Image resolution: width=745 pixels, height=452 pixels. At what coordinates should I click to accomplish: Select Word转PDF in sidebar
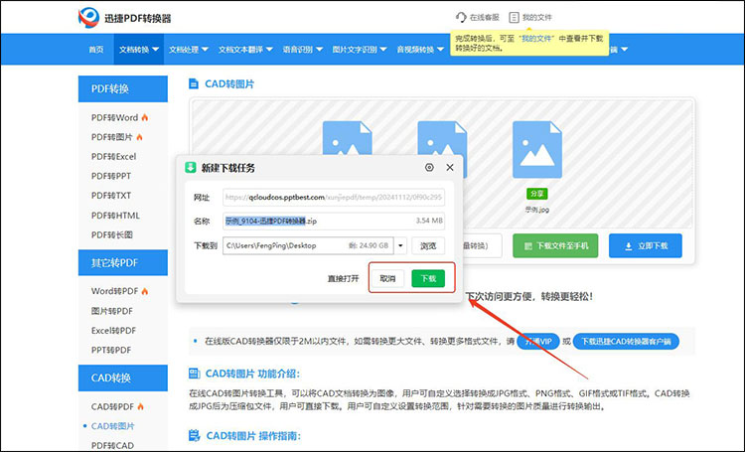click(x=114, y=291)
